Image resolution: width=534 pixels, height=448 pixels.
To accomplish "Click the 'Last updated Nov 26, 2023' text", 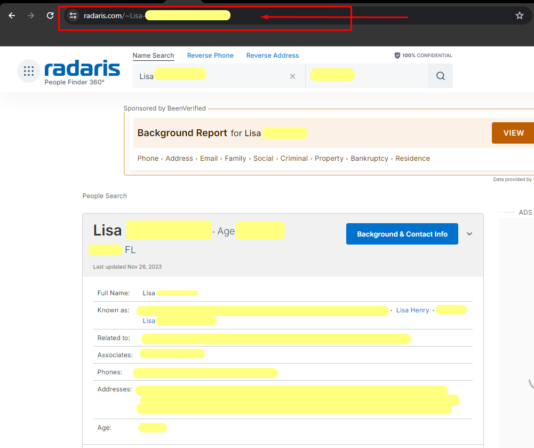I will [x=127, y=267].
